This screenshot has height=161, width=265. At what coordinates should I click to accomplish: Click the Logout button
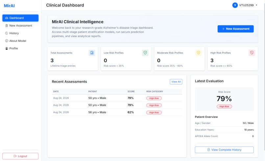tap(20, 156)
